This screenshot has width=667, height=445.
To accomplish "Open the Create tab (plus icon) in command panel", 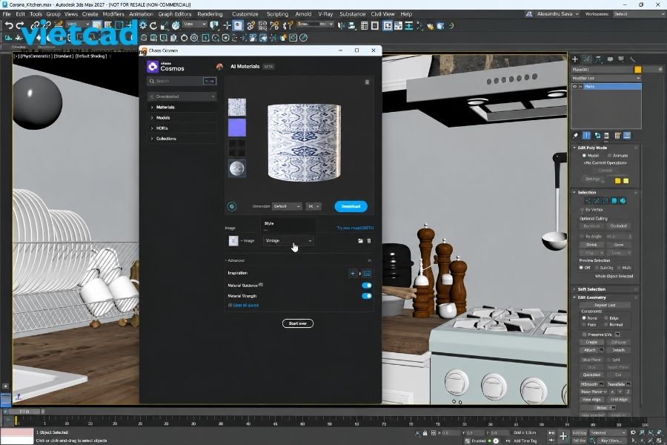I will 575,59.
